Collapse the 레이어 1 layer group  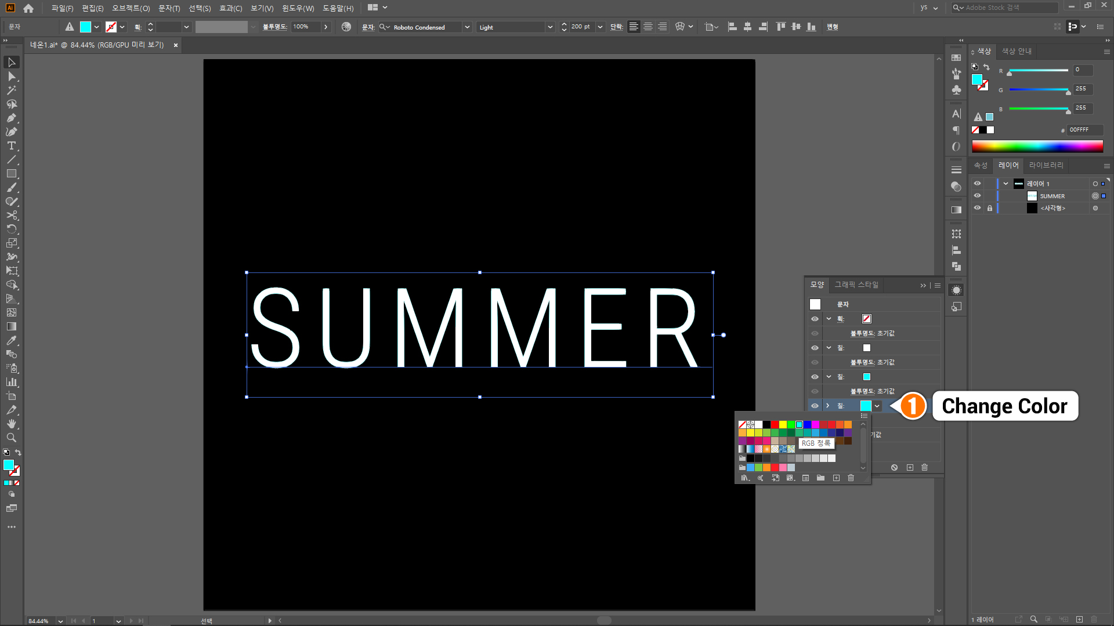[x=1006, y=184]
